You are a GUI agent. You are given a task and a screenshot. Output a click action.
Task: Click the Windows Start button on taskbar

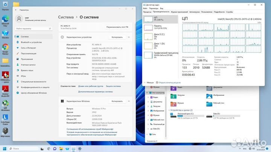pyautogui.click(x=5, y=149)
